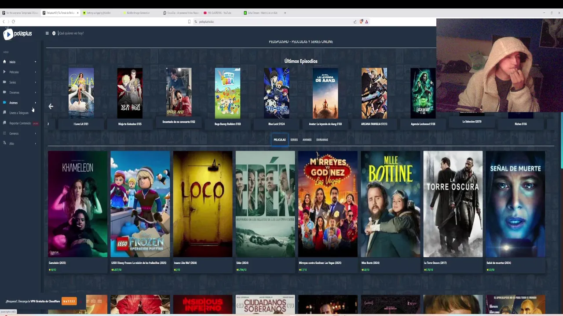Switch to the Sopranos Temporada browser tab
Viewport: 563px width, 316px height.
(x=20, y=13)
